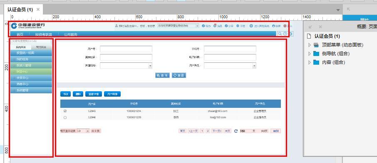Click the first text field in search form

click(126, 49)
